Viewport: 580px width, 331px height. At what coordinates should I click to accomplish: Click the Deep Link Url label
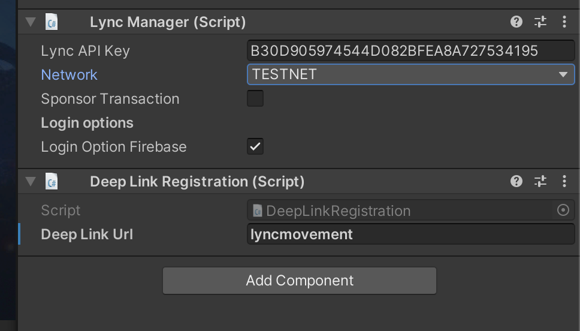point(87,234)
